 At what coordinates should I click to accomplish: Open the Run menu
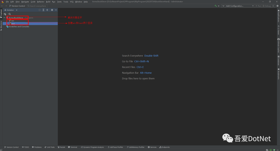click(54, 2)
